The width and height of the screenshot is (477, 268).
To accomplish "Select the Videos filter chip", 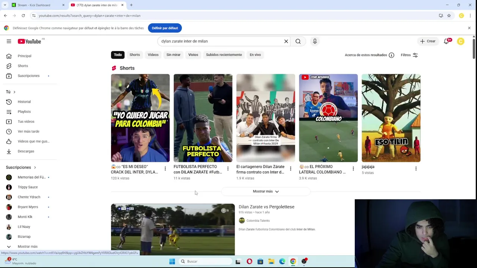I will click(x=153, y=55).
